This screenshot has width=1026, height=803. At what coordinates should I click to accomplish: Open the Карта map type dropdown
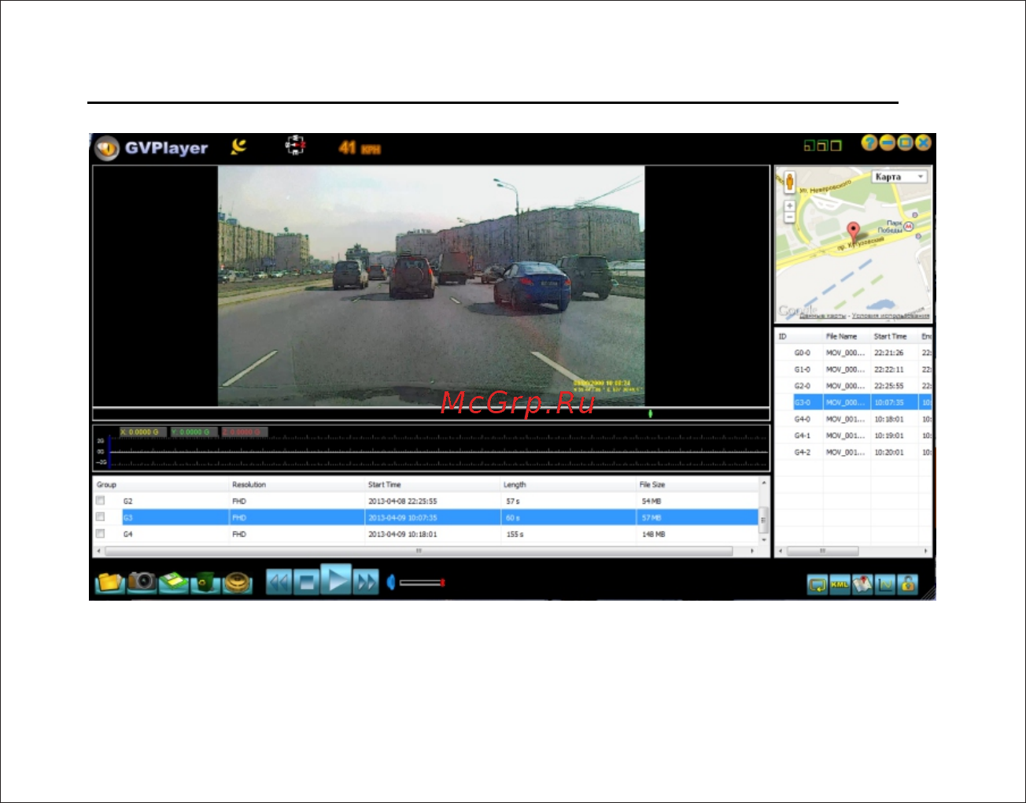[x=899, y=177]
